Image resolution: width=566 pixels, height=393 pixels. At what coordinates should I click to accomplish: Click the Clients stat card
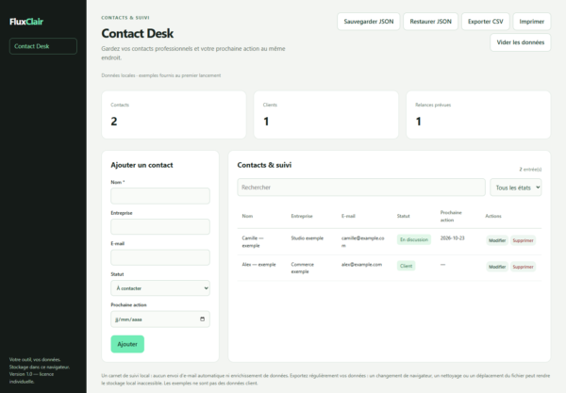point(326,115)
